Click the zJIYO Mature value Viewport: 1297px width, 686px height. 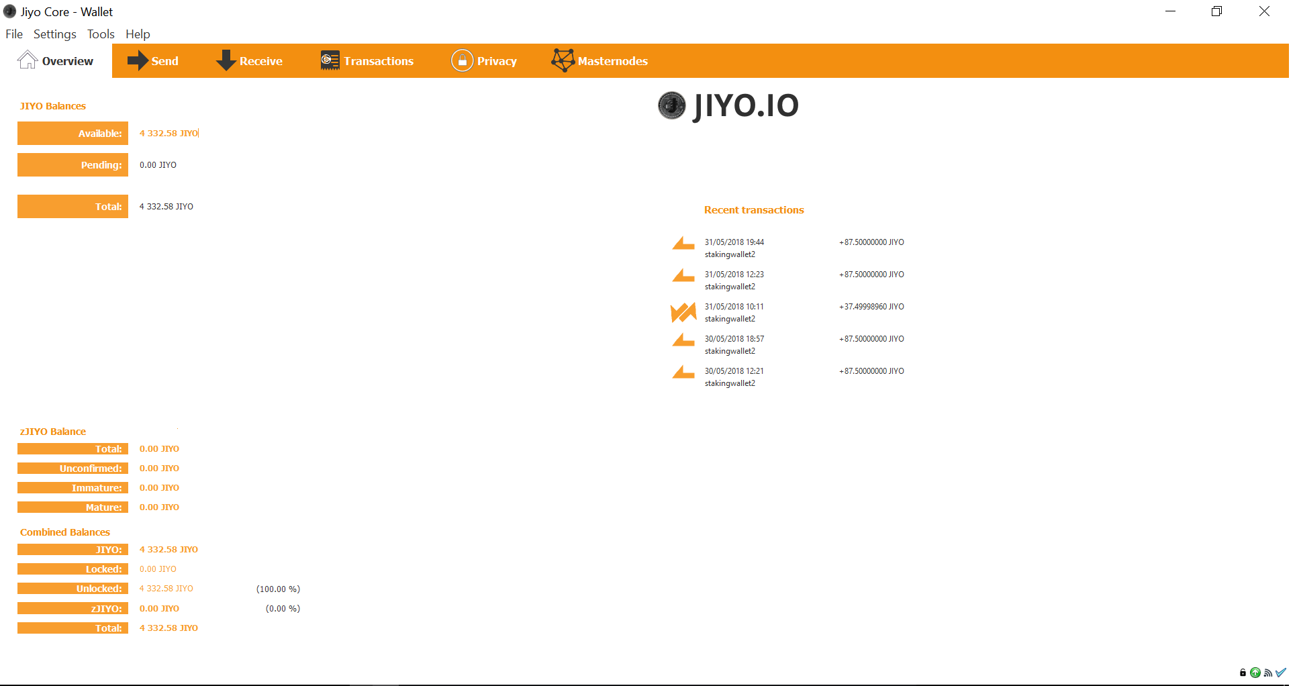[x=159, y=507]
